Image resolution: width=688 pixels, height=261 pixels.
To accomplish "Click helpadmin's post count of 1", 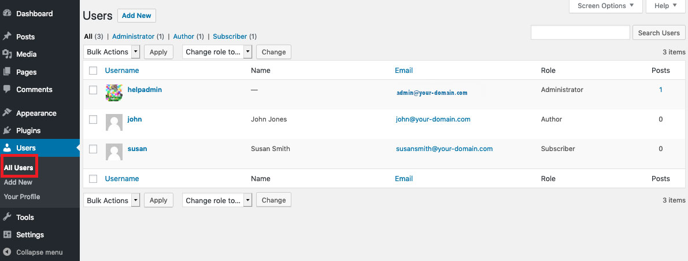I will point(661,90).
